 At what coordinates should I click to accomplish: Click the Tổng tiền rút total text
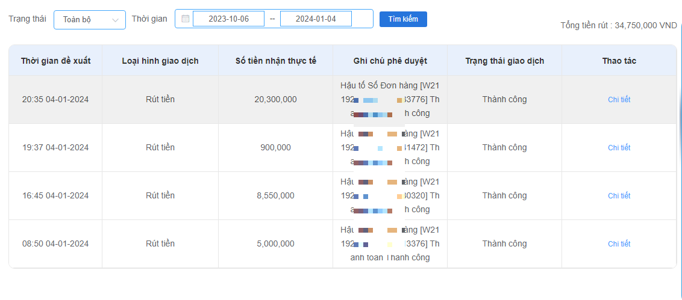pos(618,26)
